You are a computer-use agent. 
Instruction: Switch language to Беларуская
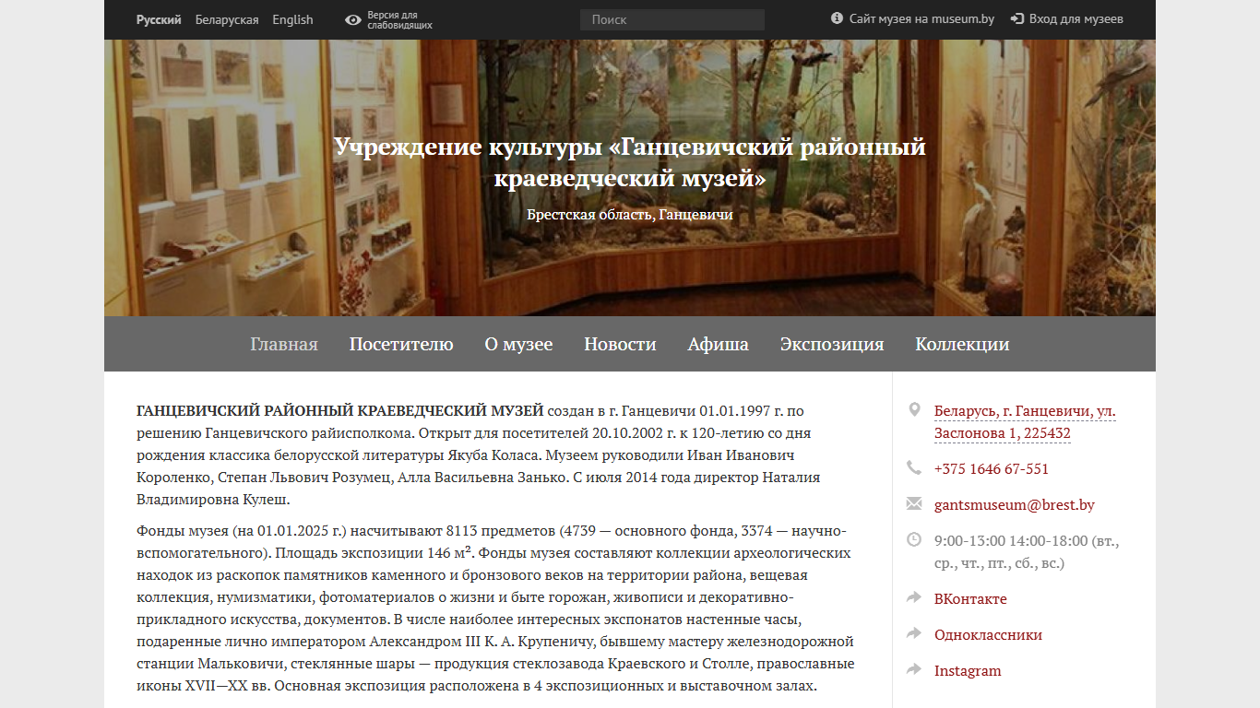[227, 19]
